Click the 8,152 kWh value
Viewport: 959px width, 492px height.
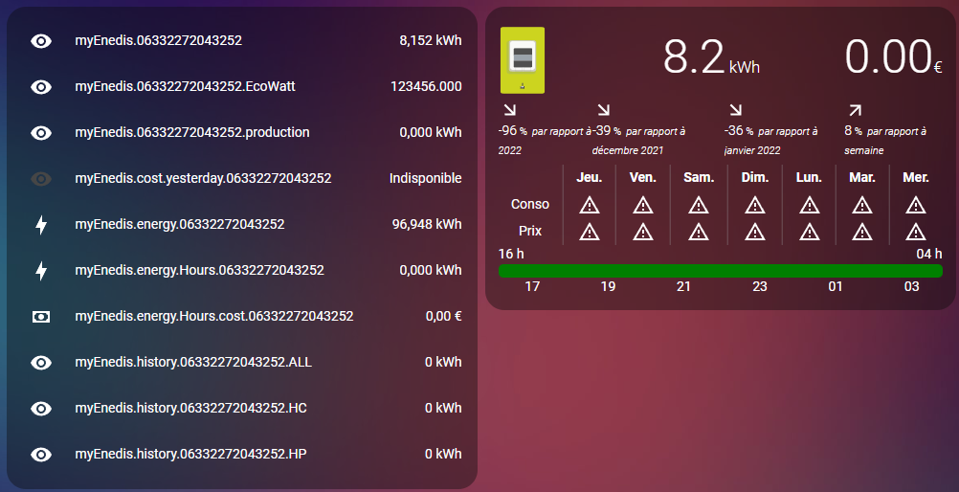pyautogui.click(x=431, y=40)
